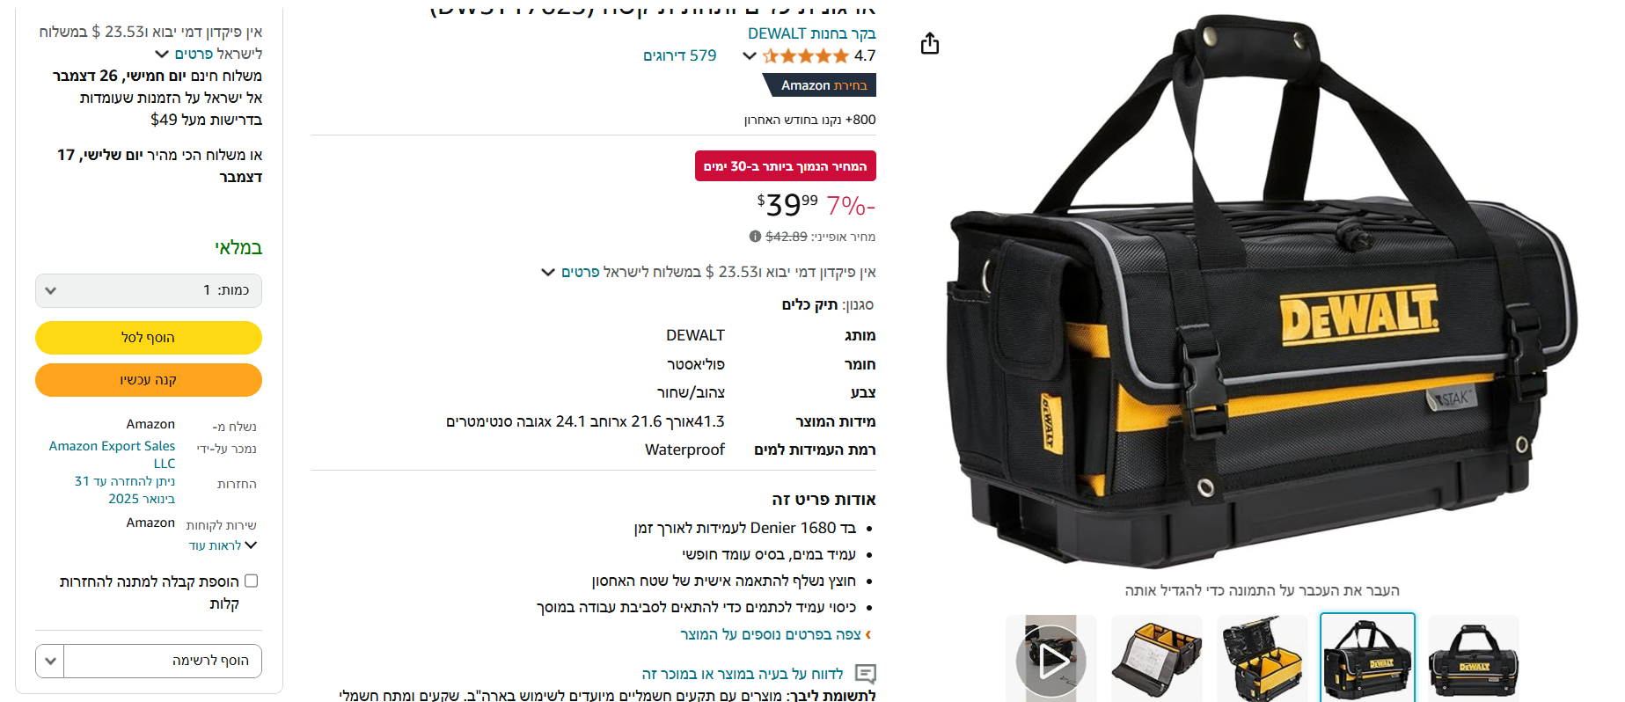The height and width of the screenshot is (702, 1625).
Task: Click the orange Buy Now button
Action: point(149,380)
